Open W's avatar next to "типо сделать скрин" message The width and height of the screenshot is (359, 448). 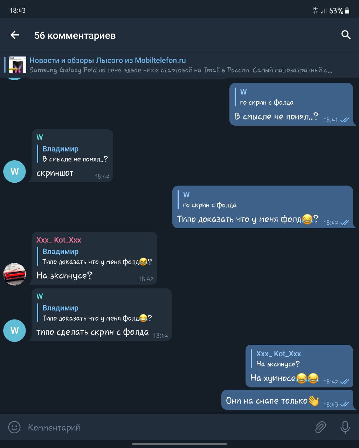14,330
